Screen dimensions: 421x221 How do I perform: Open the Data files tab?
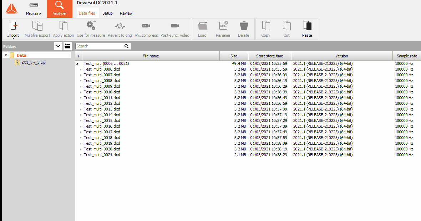pos(87,13)
